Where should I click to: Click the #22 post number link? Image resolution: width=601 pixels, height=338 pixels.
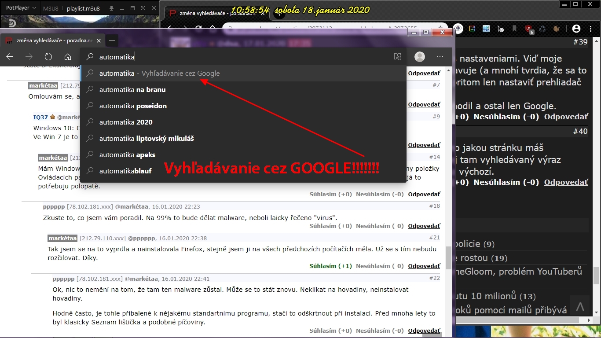434,278
